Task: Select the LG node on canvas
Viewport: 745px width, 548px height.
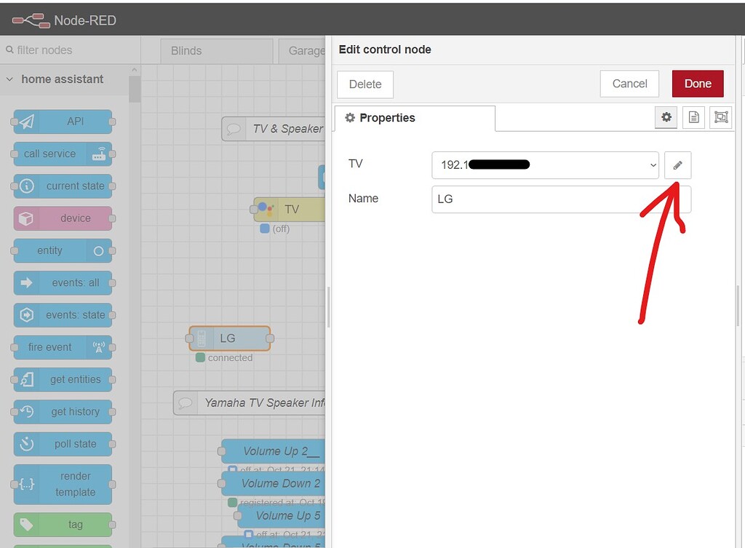Action: coord(230,338)
